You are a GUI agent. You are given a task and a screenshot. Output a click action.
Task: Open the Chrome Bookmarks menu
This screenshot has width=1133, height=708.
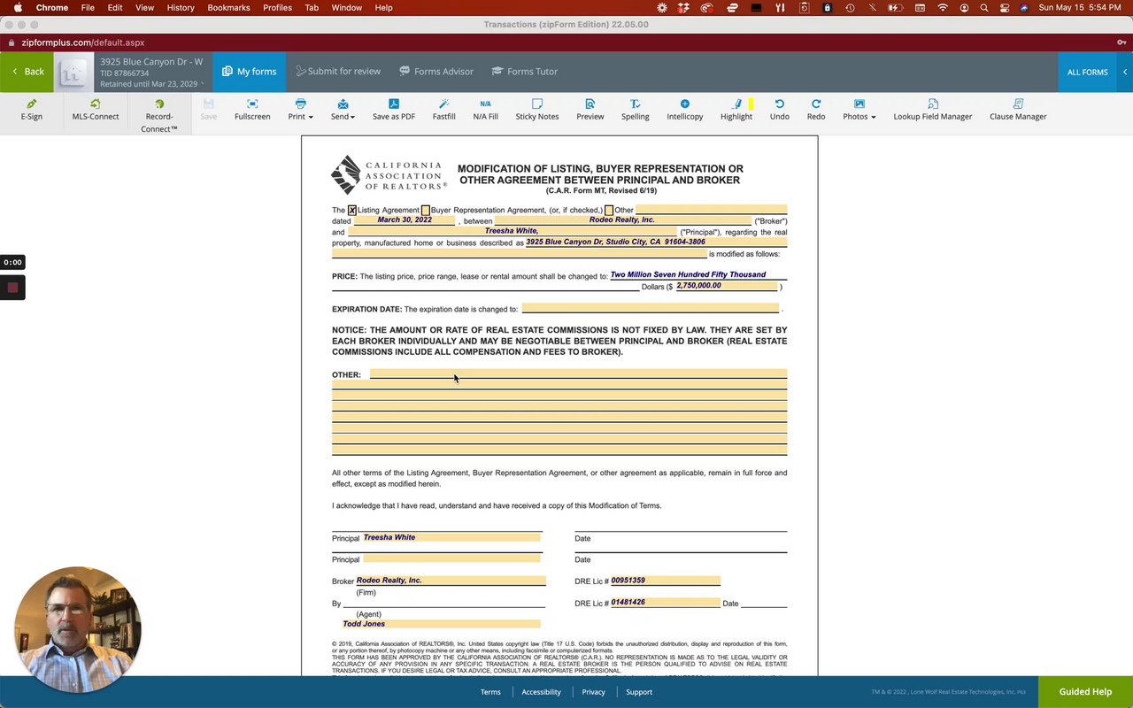[228, 8]
